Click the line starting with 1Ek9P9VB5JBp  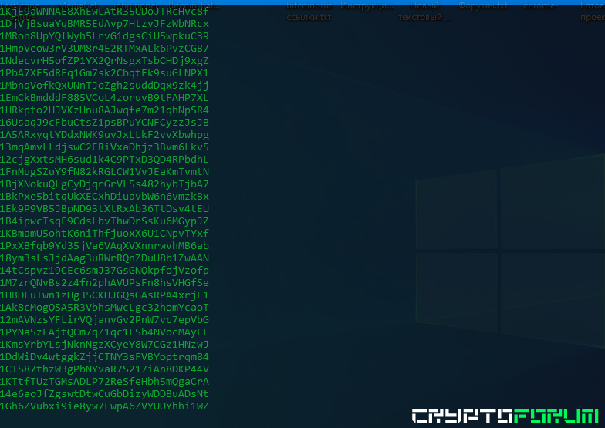[x=104, y=208]
